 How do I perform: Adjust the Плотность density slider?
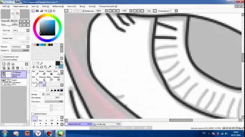coord(54,102)
